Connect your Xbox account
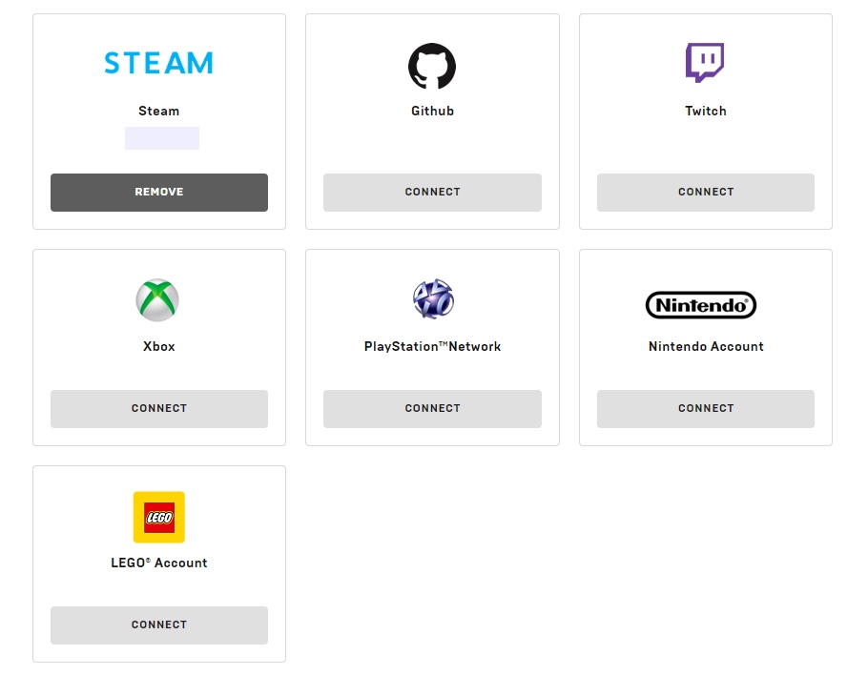Viewport: 868px width, 696px height. [158, 408]
